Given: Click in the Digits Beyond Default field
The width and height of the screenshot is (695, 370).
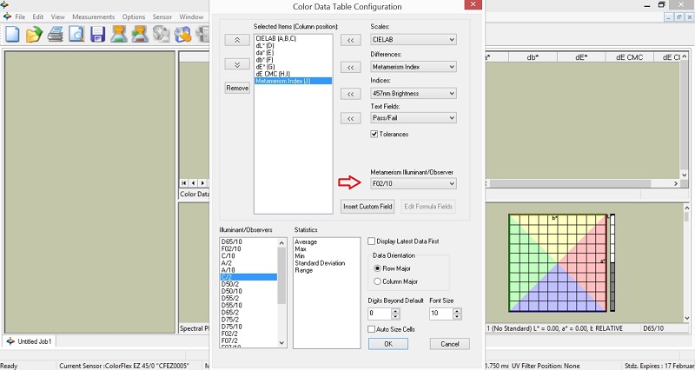Looking at the screenshot, I should 380,314.
